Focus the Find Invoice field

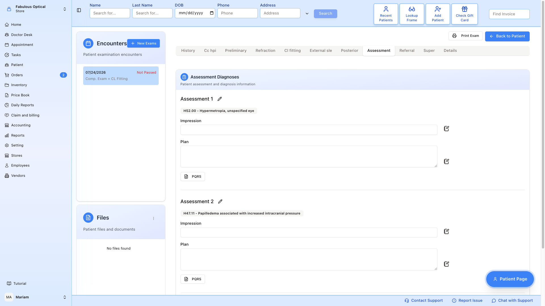point(509,14)
